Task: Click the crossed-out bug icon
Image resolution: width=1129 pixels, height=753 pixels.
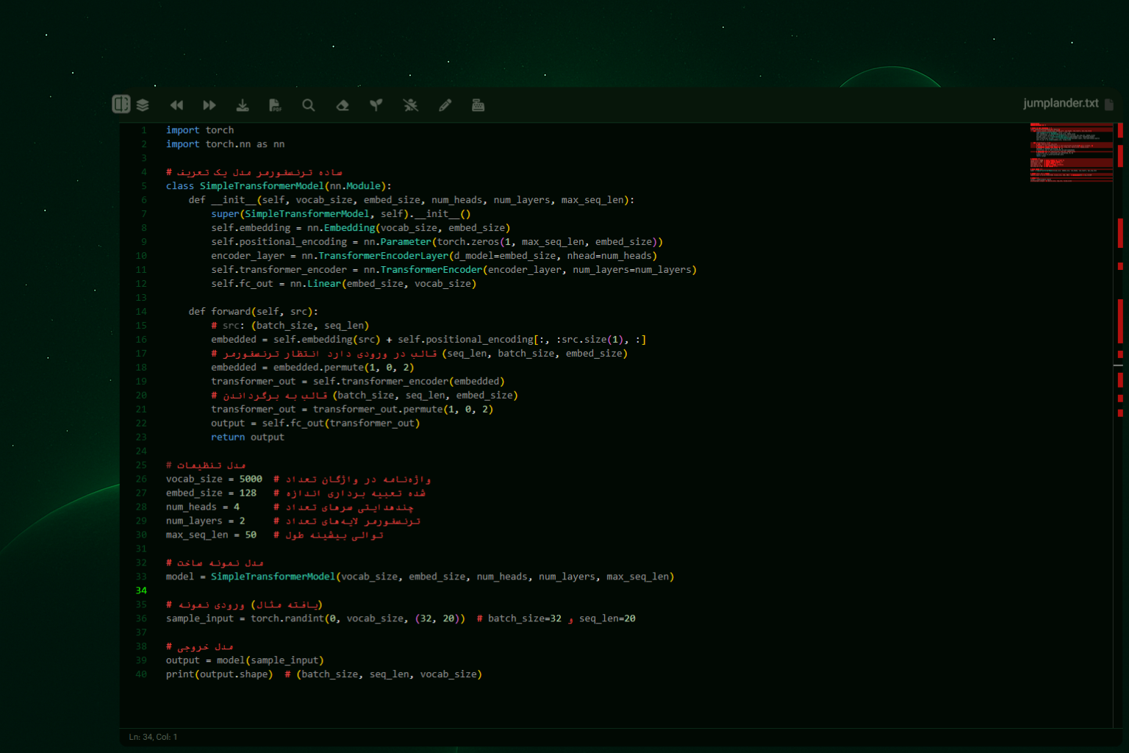Action: pos(411,105)
